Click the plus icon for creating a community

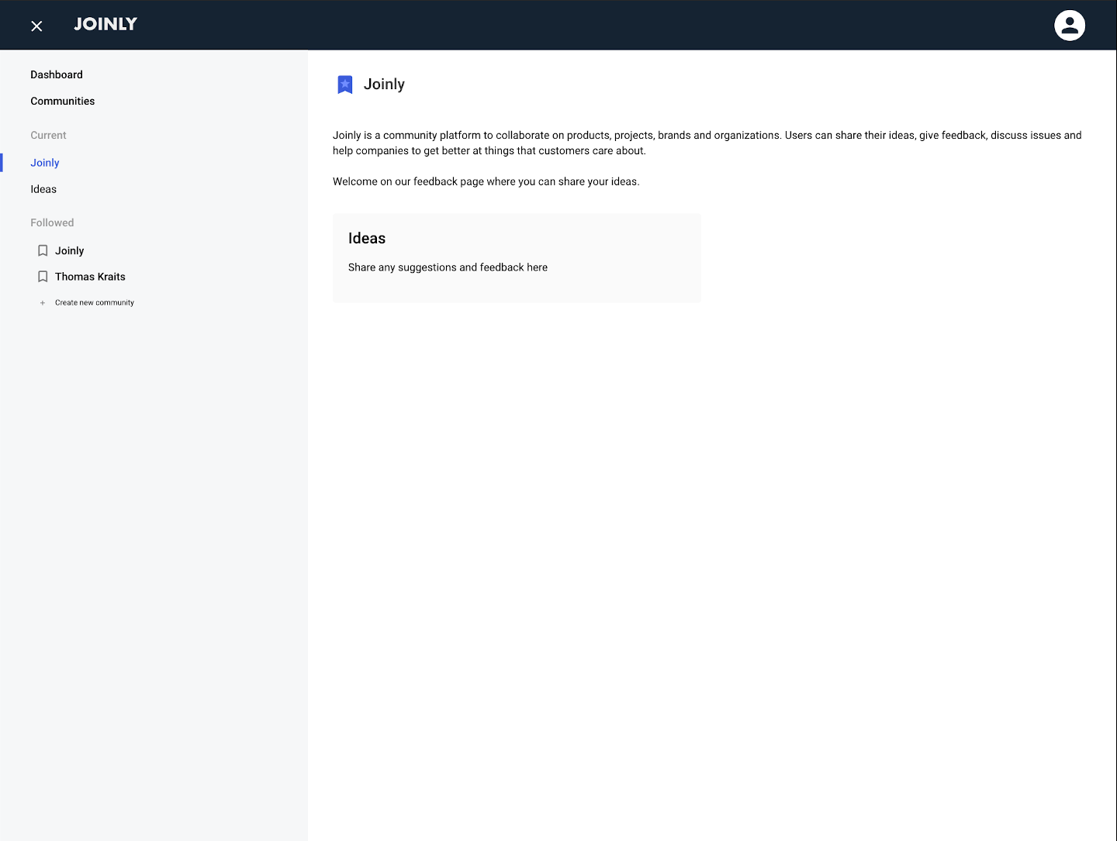point(42,302)
